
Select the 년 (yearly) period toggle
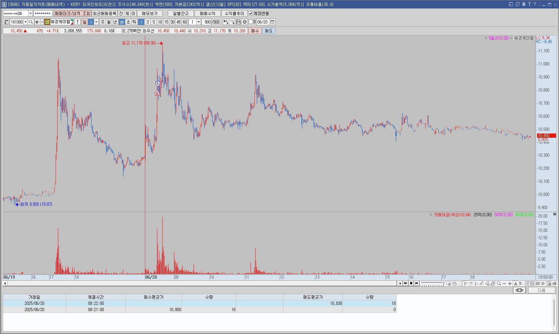[x=115, y=22]
